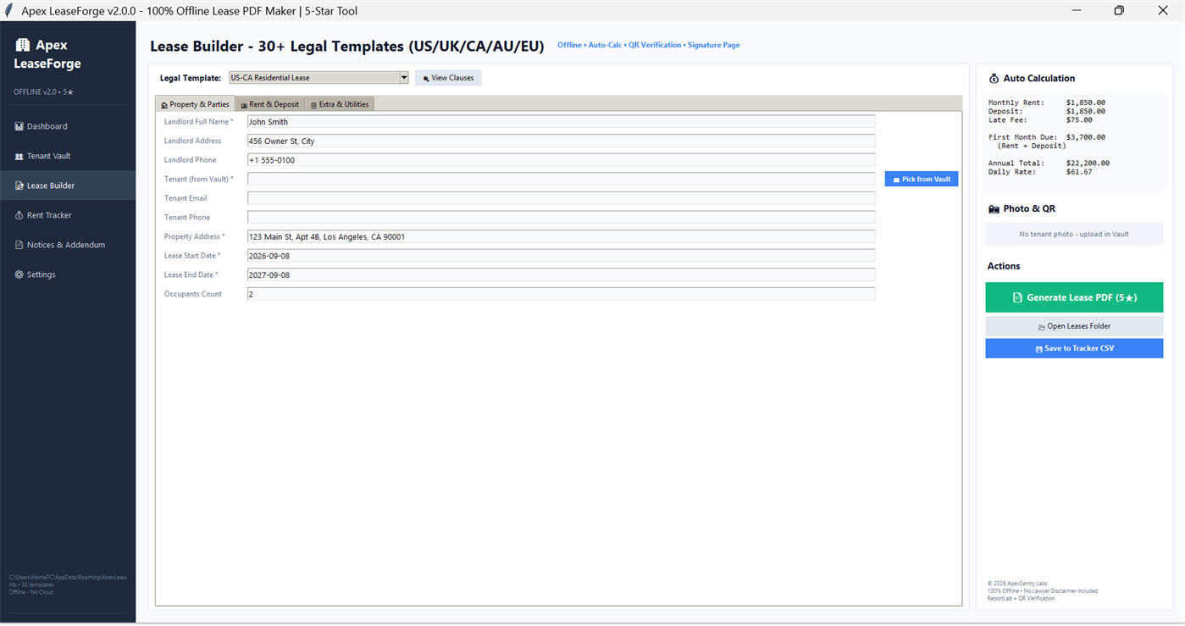
Task: Open the Dashboard page icon in sidebar
Action: (19, 126)
